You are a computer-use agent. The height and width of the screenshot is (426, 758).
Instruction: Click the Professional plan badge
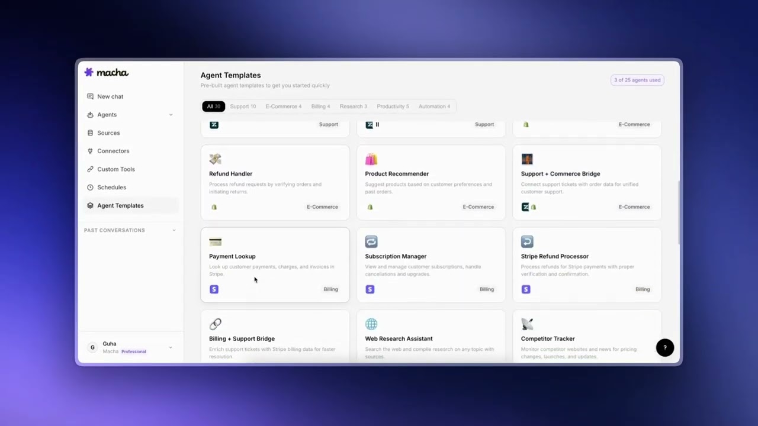133,351
